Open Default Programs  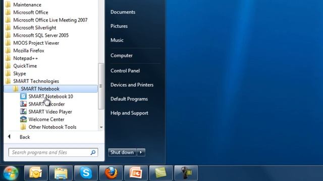129,99
